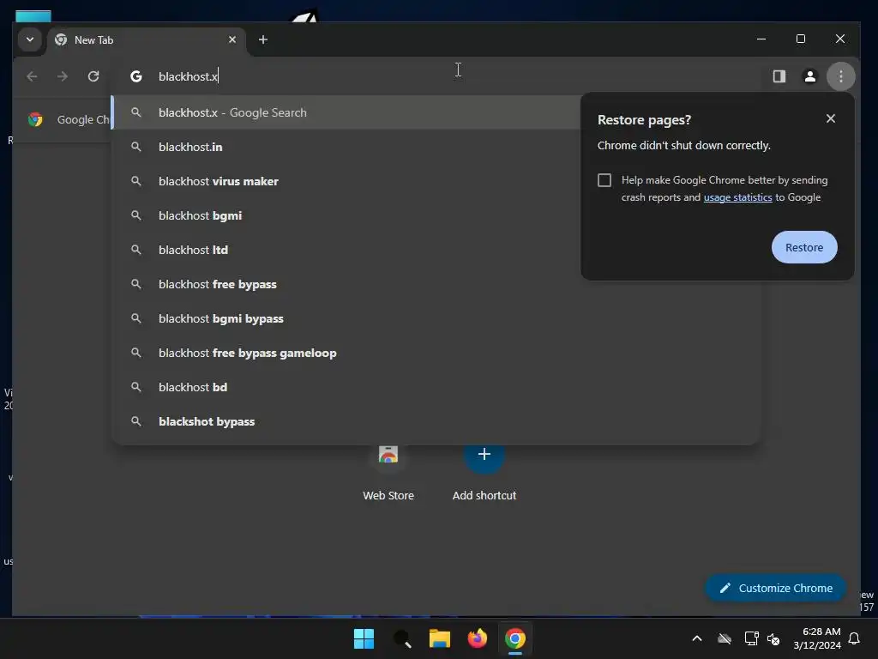Open File Explorer from taskbar
The width and height of the screenshot is (878, 659).
pyautogui.click(x=440, y=638)
